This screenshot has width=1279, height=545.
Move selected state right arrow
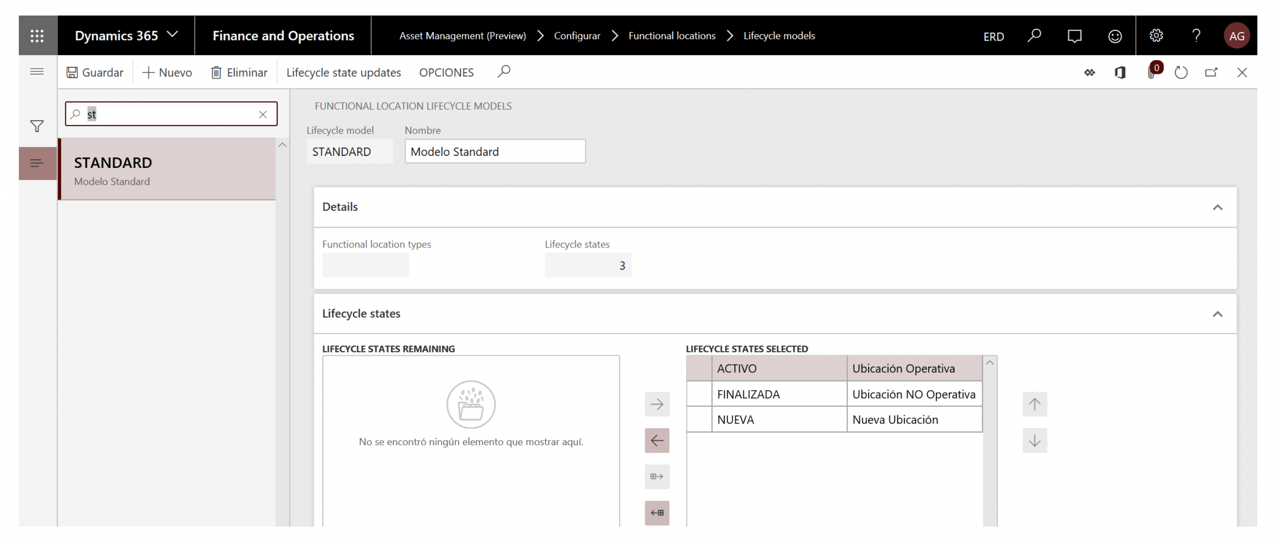(x=657, y=404)
